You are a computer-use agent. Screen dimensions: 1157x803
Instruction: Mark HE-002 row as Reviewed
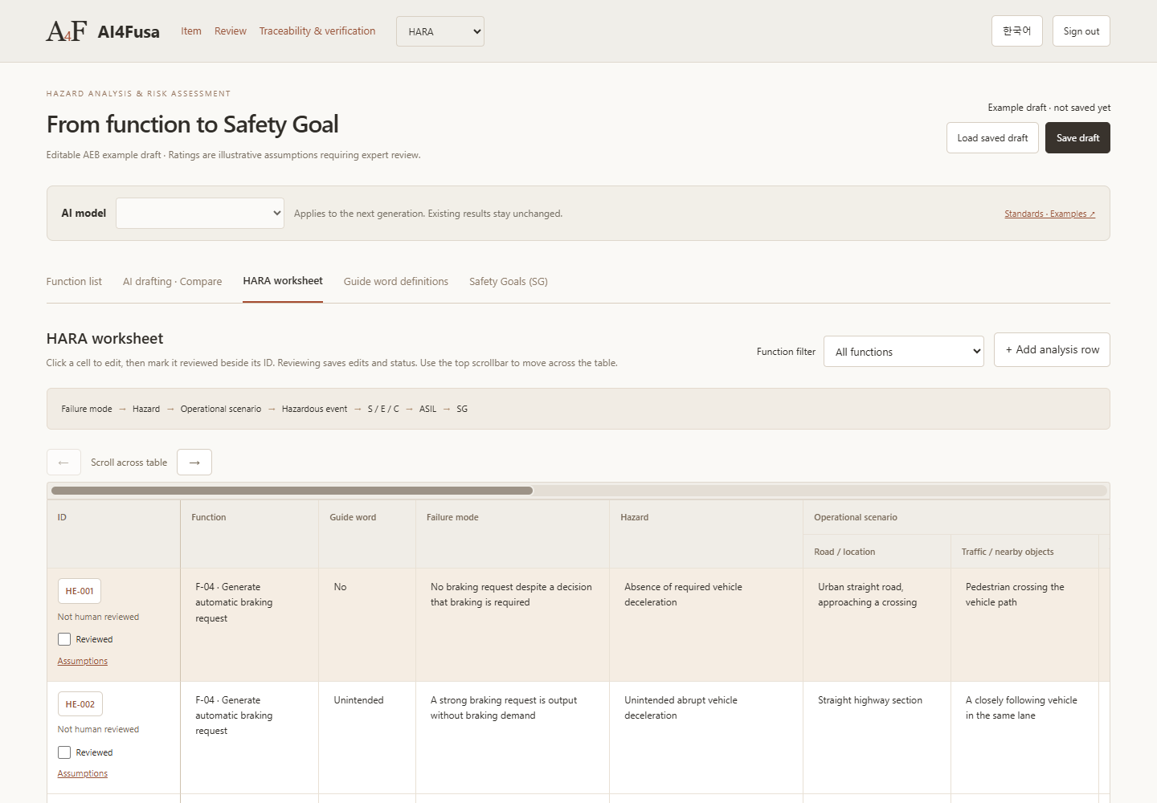(64, 752)
